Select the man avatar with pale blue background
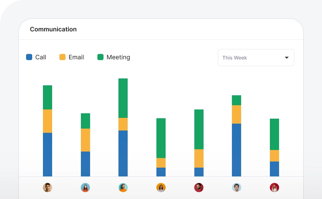Image resolution: width=322 pixels, height=199 pixels. pos(237,188)
